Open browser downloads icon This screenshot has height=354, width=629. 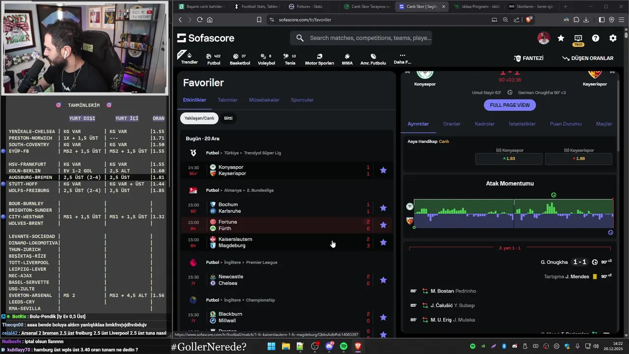pos(586,20)
